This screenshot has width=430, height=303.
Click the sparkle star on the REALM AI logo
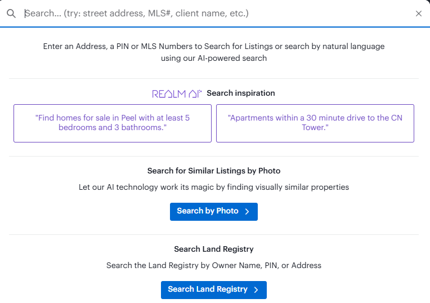click(x=200, y=90)
